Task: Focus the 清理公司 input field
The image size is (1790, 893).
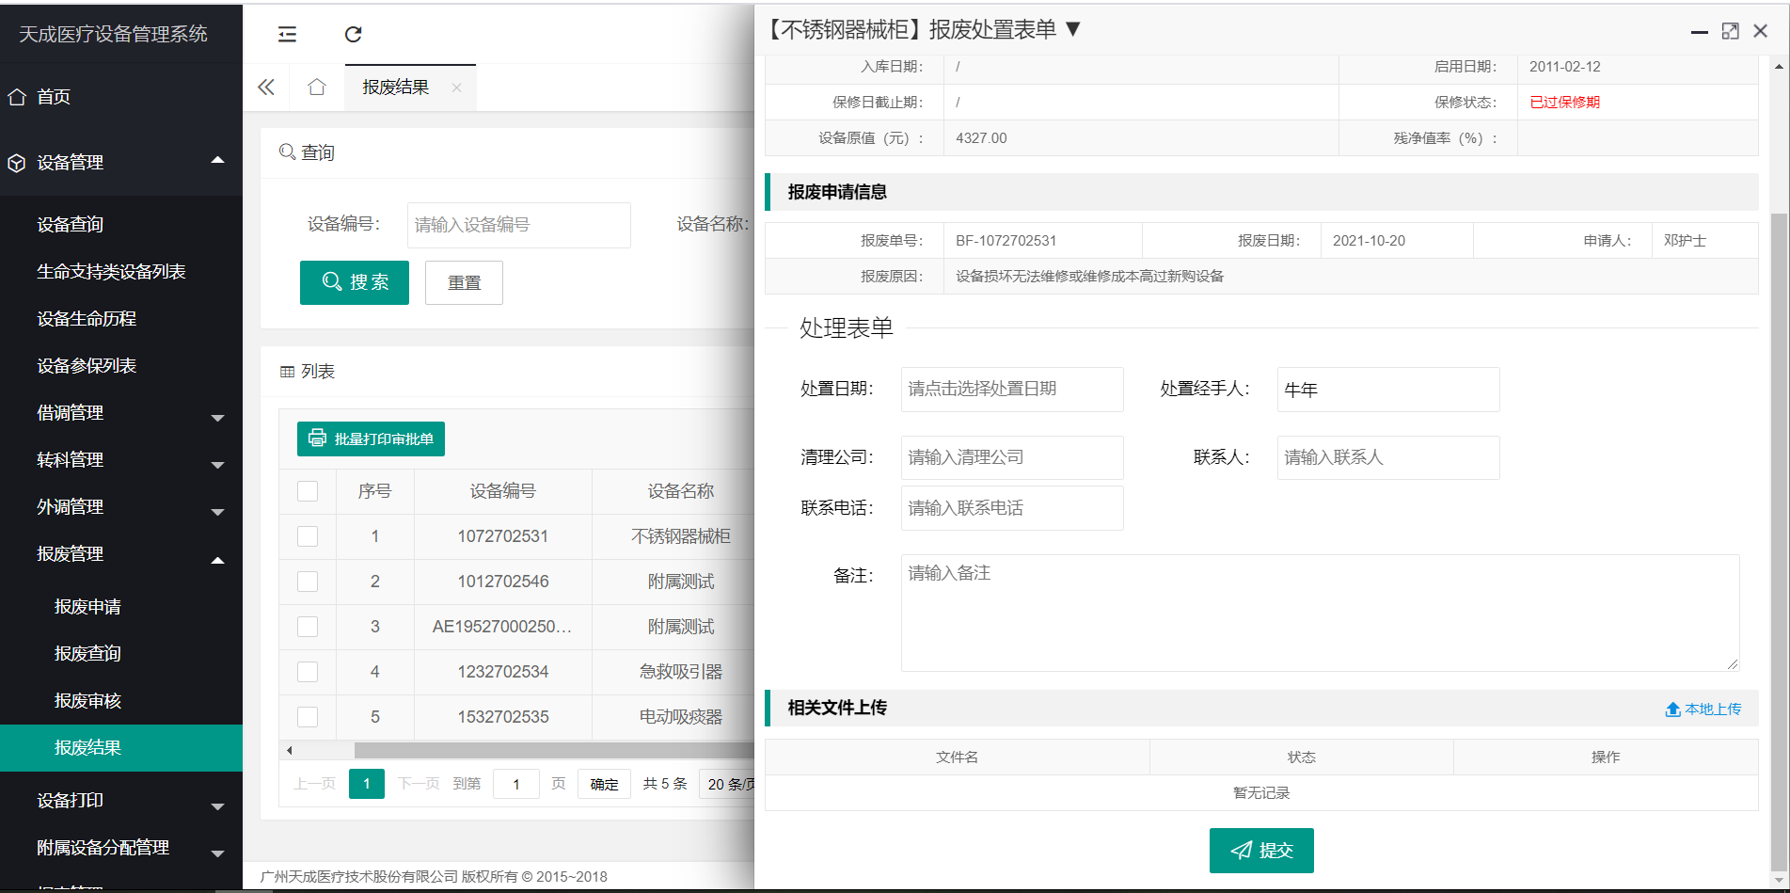Action: click(x=1012, y=457)
